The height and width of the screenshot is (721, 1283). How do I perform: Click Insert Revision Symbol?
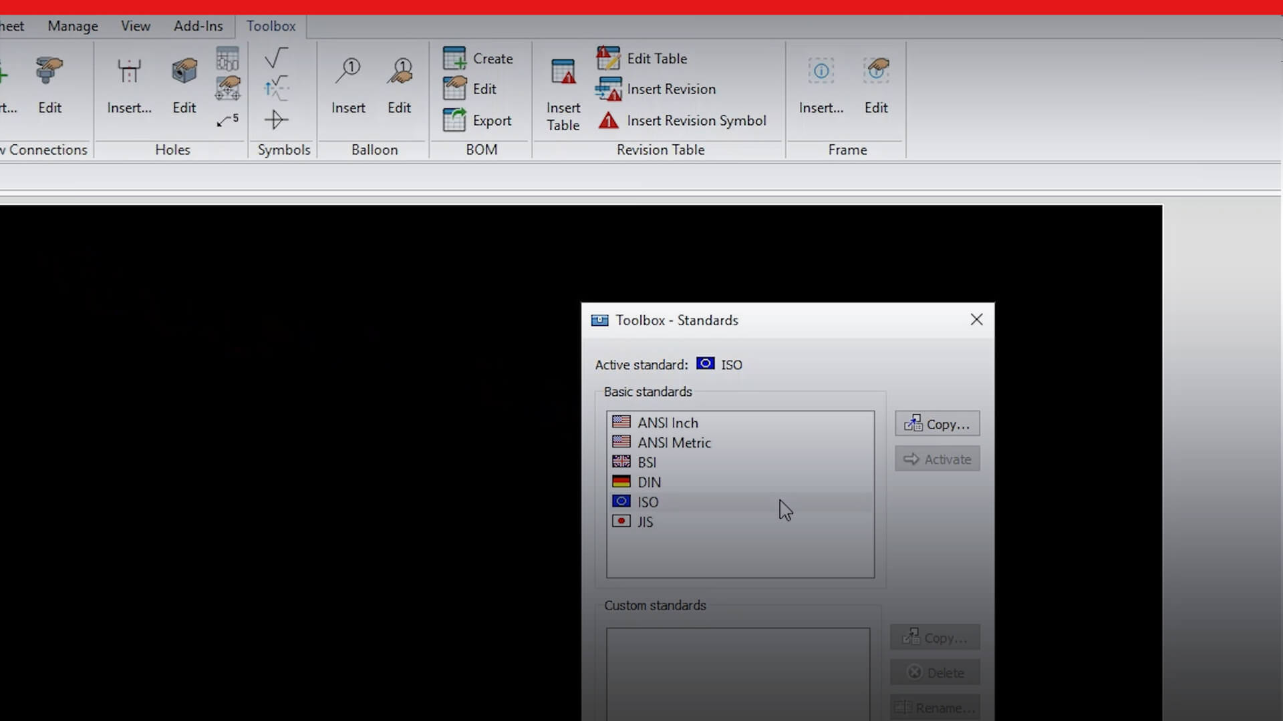(682, 120)
